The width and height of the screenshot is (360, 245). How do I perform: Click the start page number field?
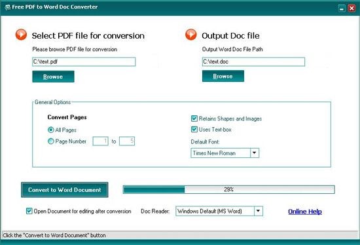pos(100,141)
